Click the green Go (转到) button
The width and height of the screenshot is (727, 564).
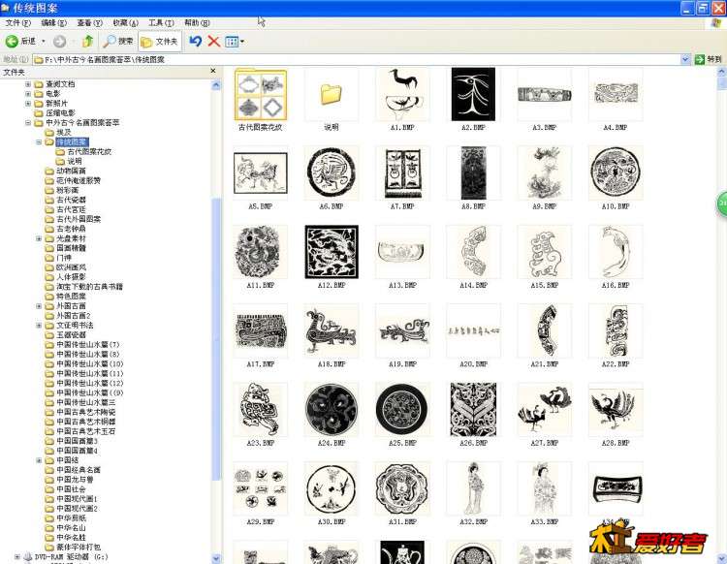[x=708, y=59]
